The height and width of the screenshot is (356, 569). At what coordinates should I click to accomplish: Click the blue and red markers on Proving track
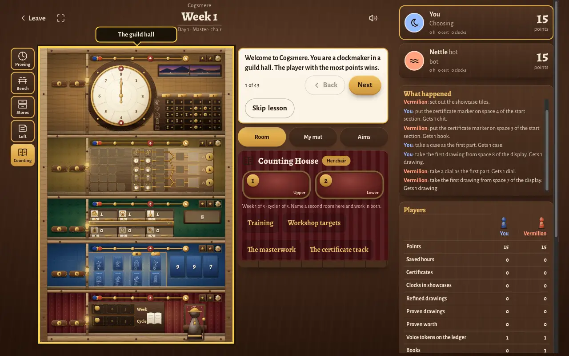tap(96, 58)
